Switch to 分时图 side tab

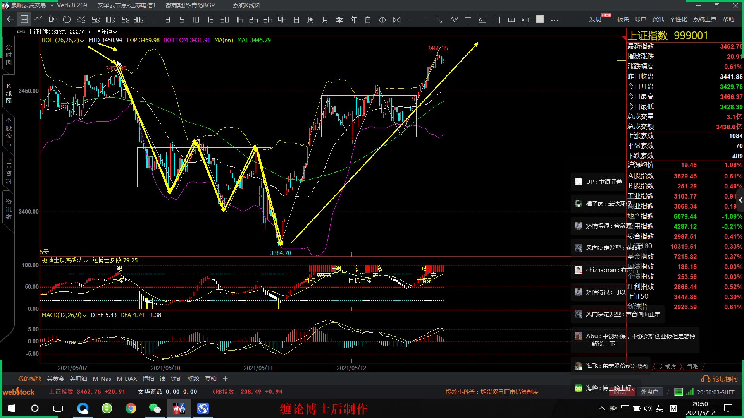click(x=9, y=55)
